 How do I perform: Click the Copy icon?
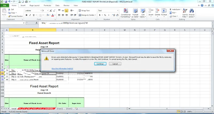click(9, 13)
